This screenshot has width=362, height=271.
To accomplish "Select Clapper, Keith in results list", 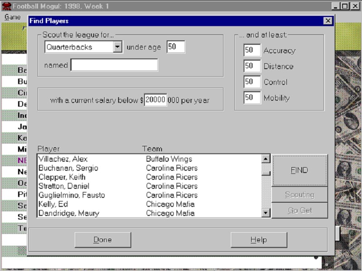I will pyautogui.click(x=62, y=177).
